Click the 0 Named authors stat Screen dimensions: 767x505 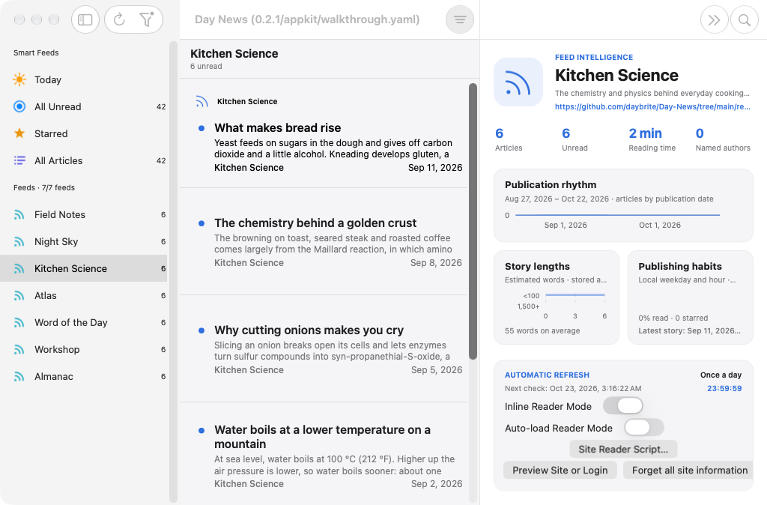pos(723,139)
